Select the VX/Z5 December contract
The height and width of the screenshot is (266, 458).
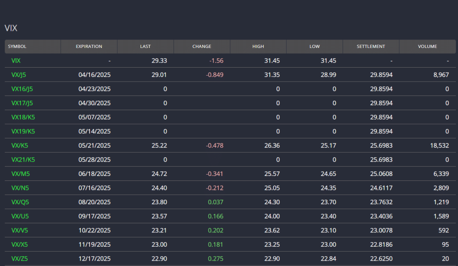(20, 259)
